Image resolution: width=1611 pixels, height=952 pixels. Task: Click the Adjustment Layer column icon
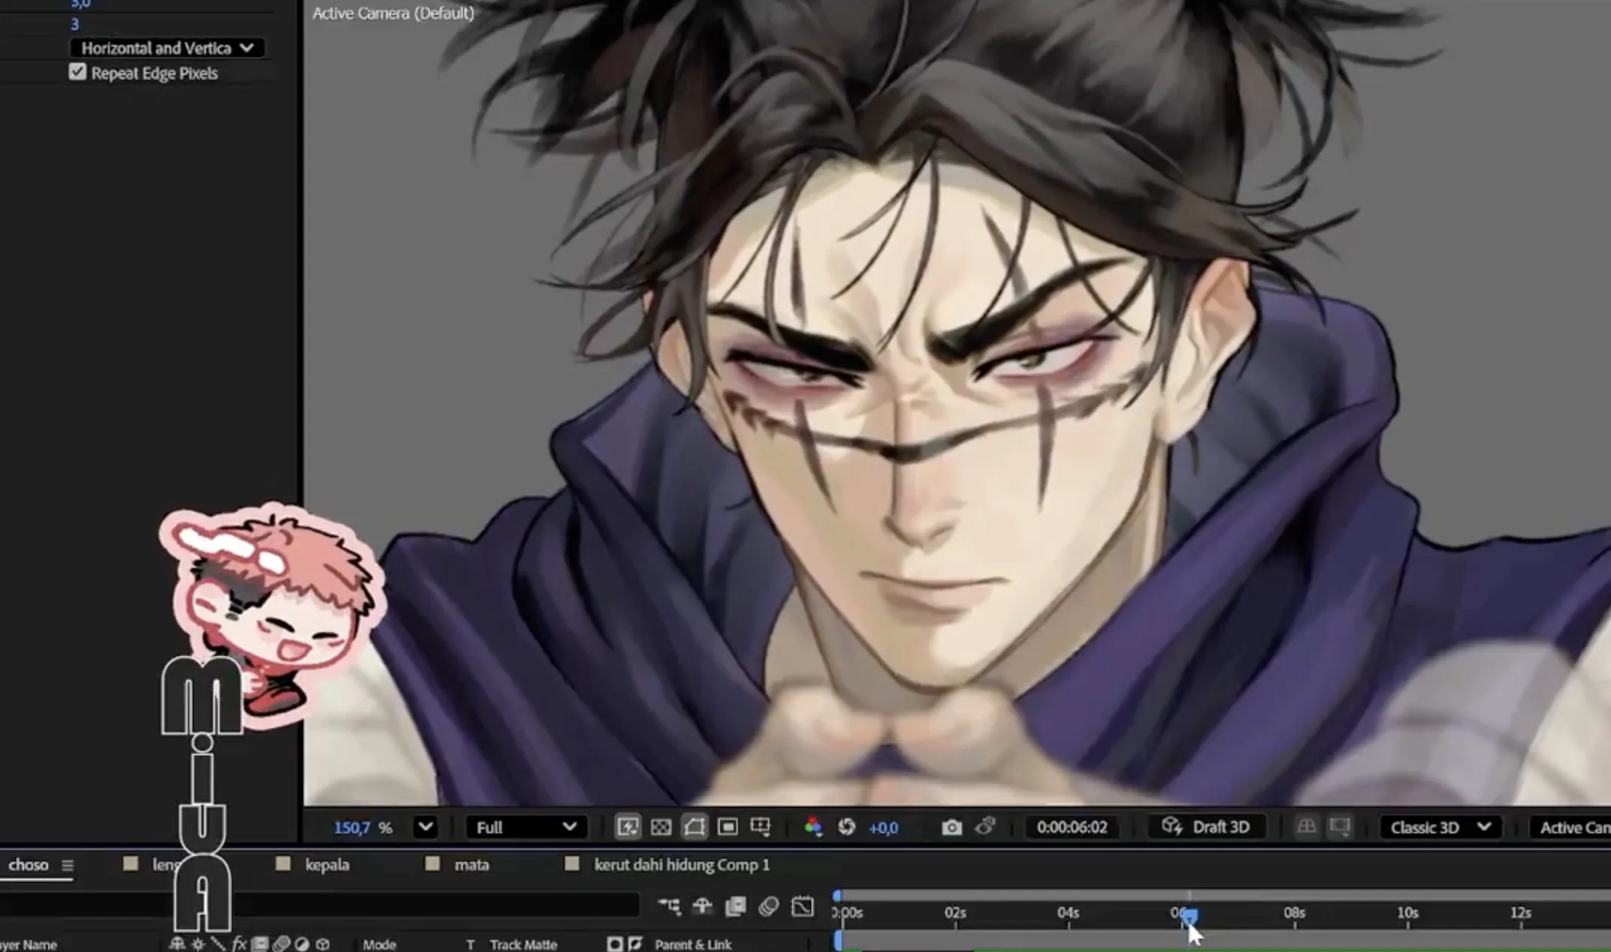302,944
